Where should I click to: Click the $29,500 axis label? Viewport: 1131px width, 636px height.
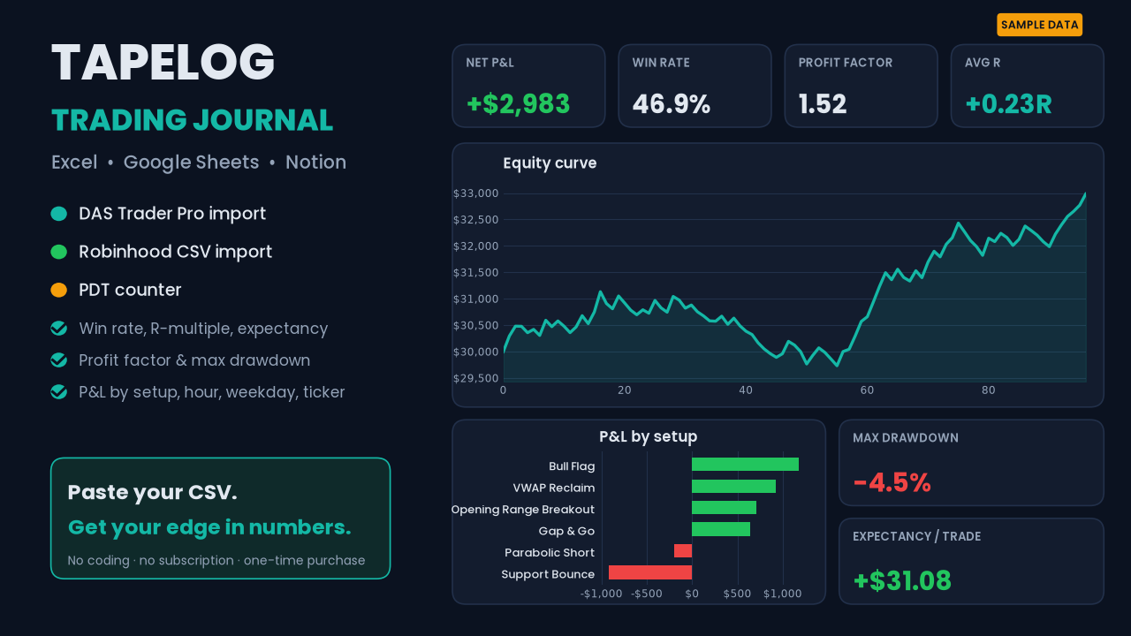pos(476,379)
